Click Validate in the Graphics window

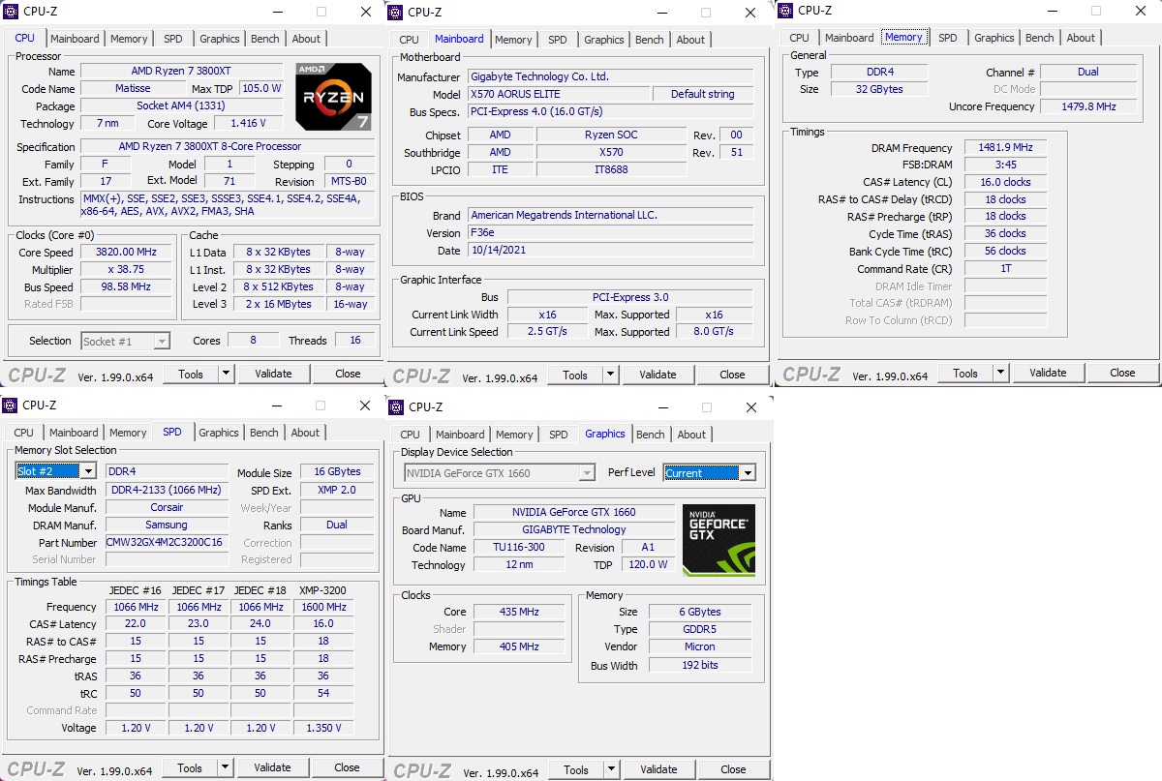pos(658,769)
